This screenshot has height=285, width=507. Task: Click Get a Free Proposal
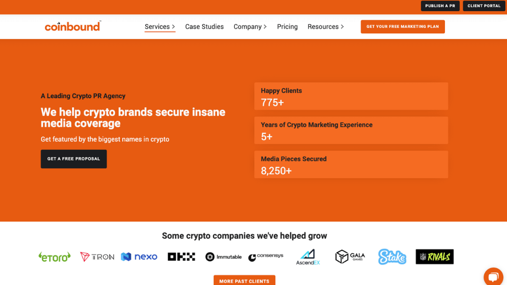[x=73, y=159]
